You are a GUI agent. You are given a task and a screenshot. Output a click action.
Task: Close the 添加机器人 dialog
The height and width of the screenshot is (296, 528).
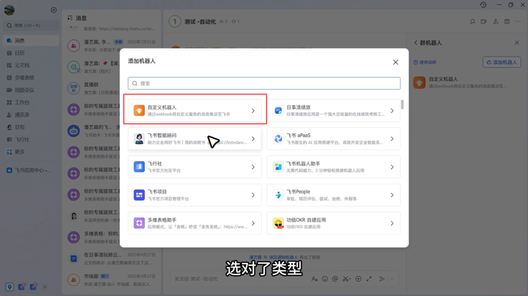[x=396, y=62]
